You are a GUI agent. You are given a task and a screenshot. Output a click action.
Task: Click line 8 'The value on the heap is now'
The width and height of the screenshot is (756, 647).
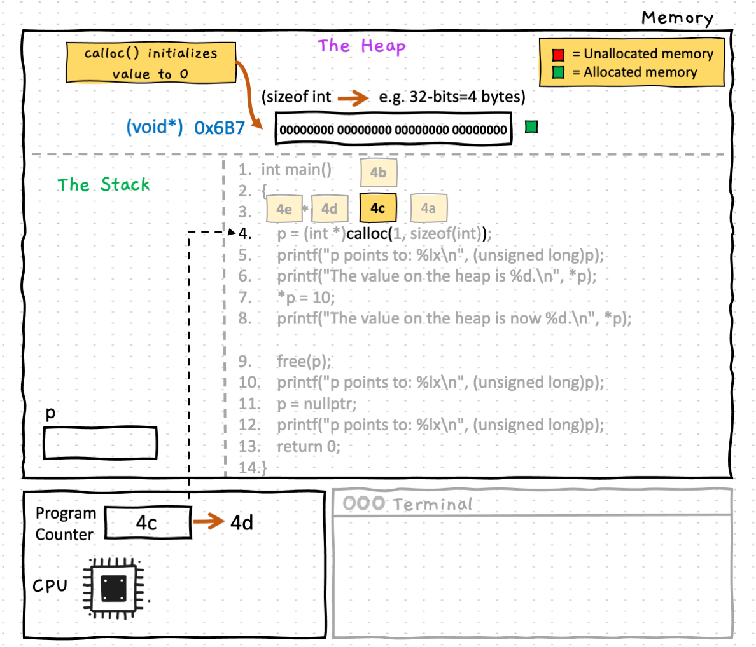click(454, 318)
